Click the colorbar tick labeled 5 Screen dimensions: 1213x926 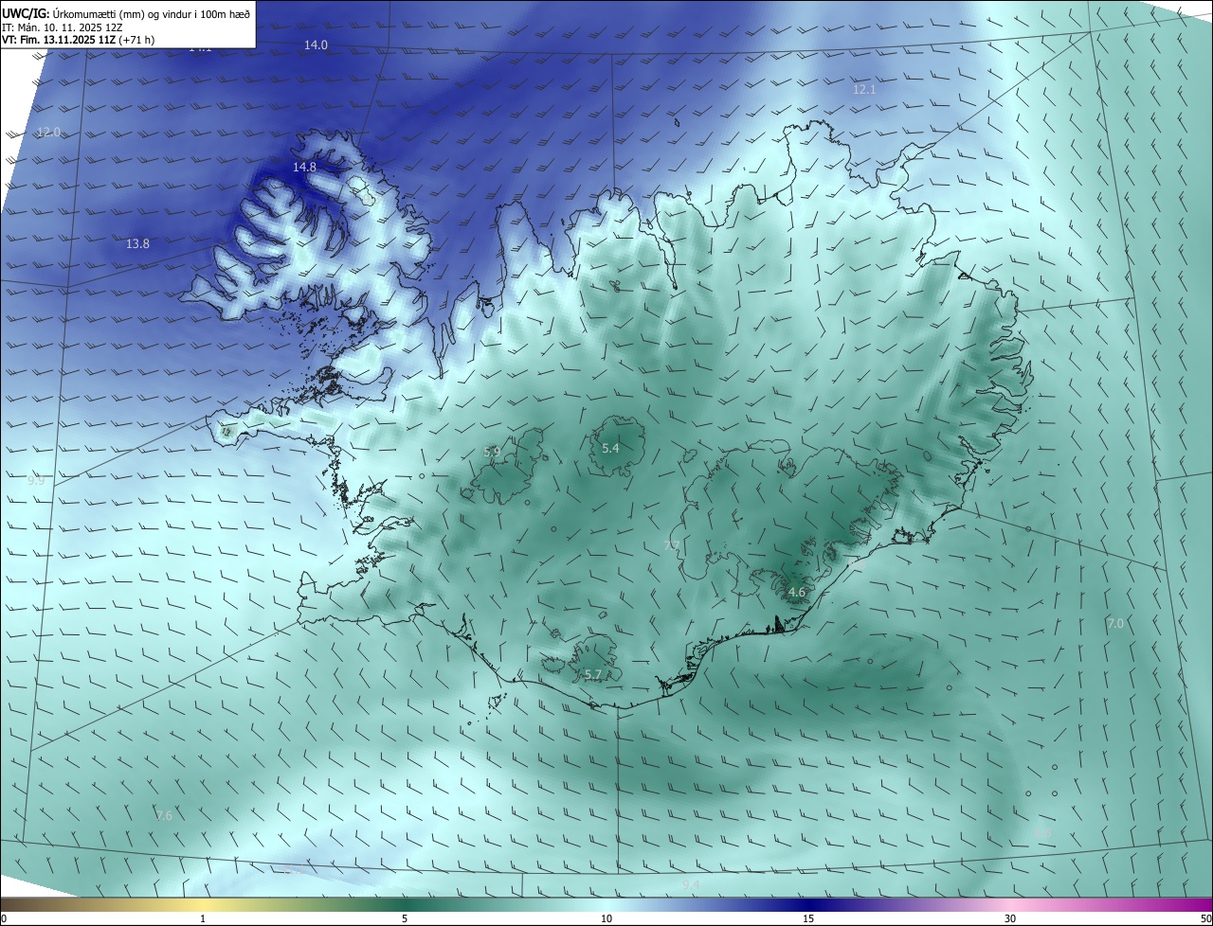pyautogui.click(x=405, y=918)
